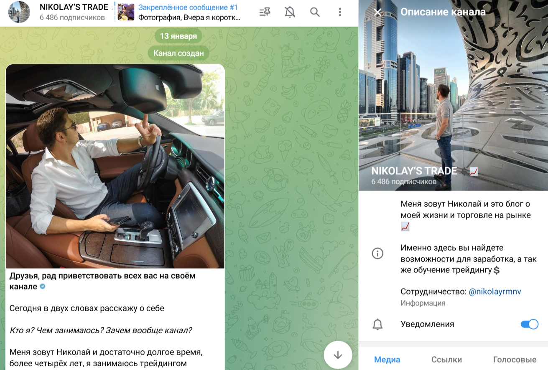The height and width of the screenshot is (370, 548).
Task: Click the Описание канала panel title
Action: [443, 12]
